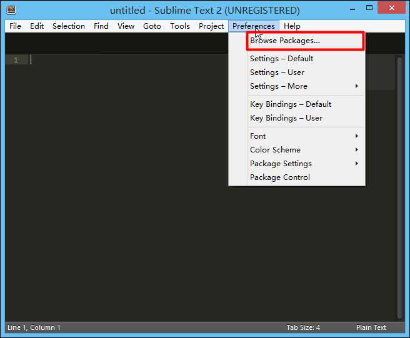410x338 pixels.
Task: Open the Tools menu
Action: (x=180, y=26)
